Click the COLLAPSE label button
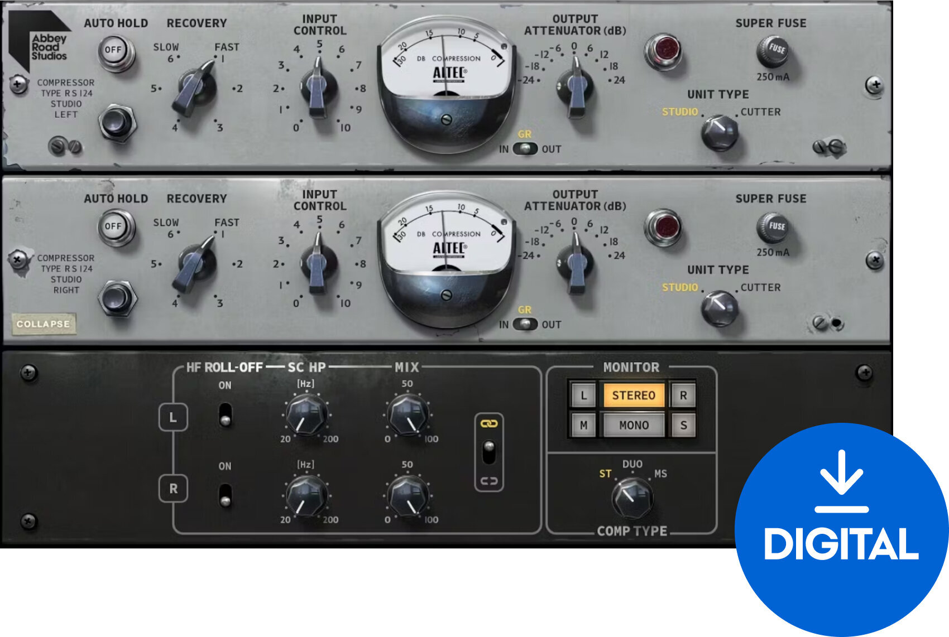The height and width of the screenshot is (637, 949). click(x=44, y=324)
